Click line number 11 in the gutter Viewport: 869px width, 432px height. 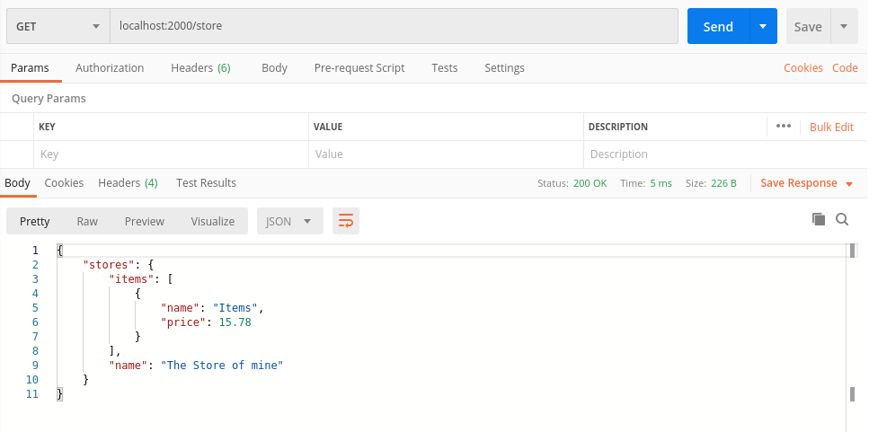click(x=32, y=394)
